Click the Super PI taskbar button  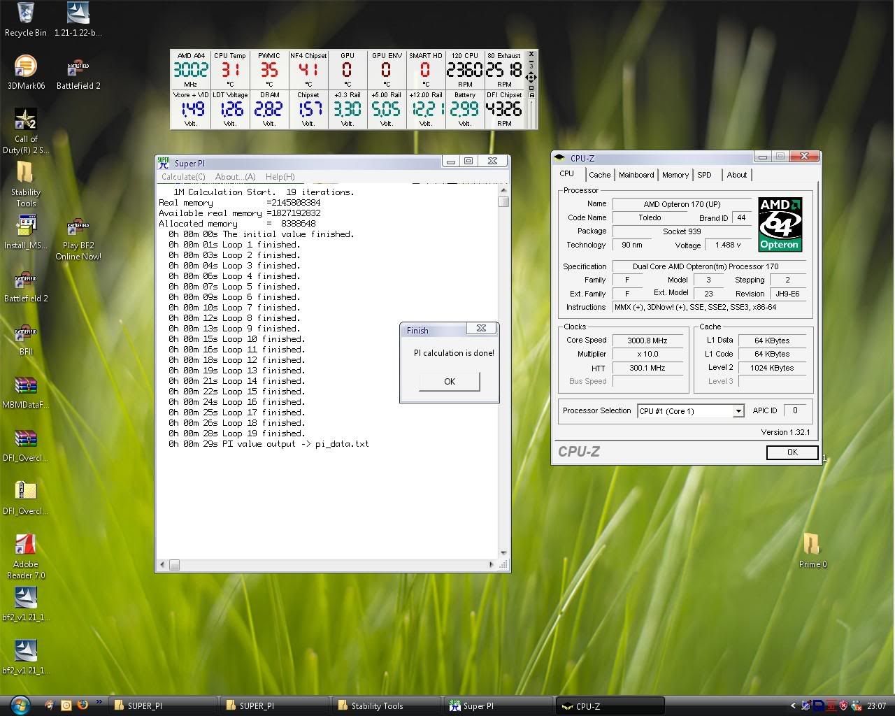498,706
